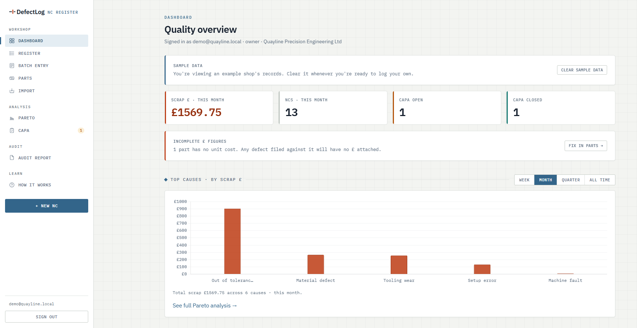Click the Batch Entry form icon
Screen dimensions: 637x328
pyautogui.click(x=12, y=66)
